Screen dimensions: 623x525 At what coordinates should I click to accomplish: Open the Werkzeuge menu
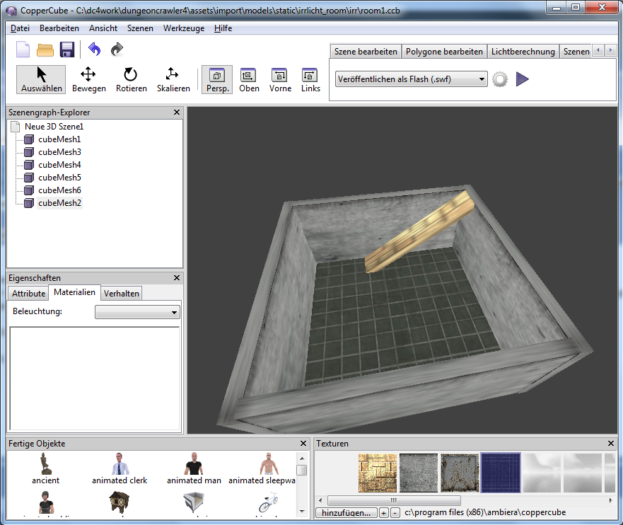pyautogui.click(x=183, y=28)
